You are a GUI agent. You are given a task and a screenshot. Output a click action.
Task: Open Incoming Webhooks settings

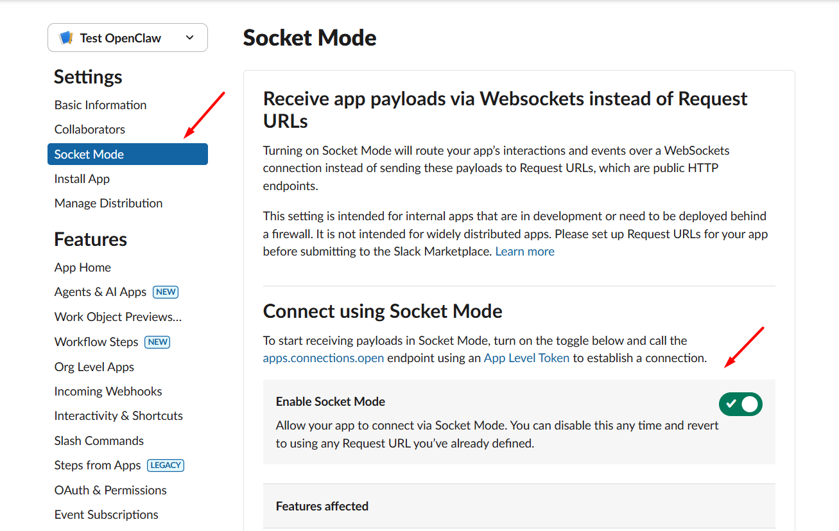pos(108,392)
